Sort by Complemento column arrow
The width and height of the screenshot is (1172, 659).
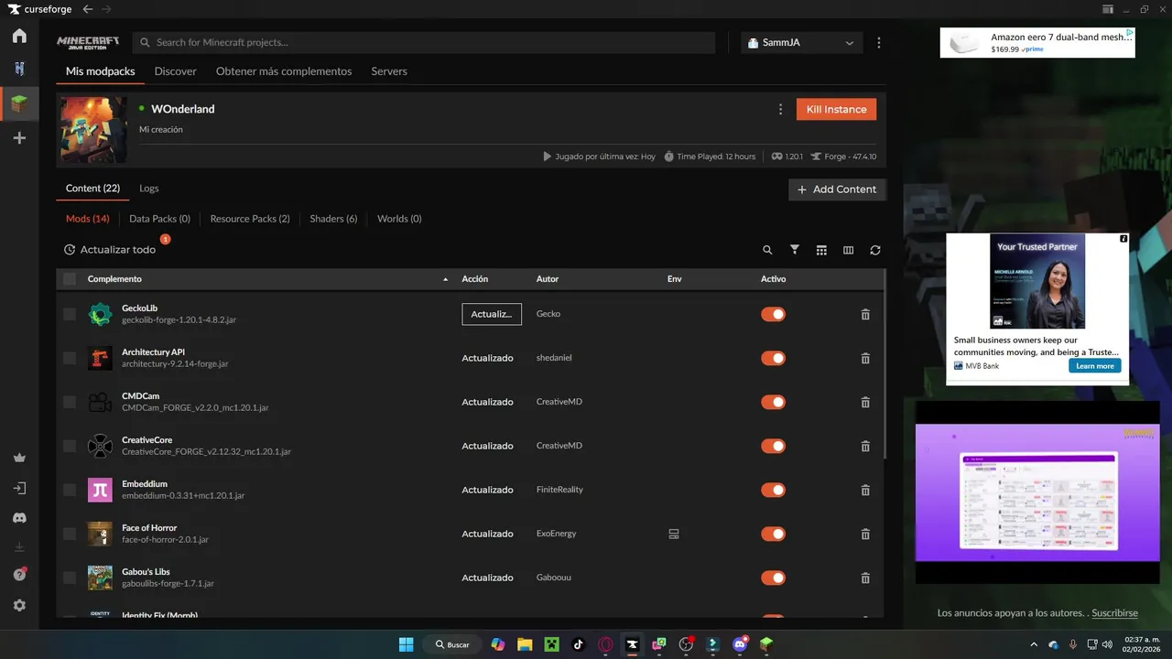click(446, 279)
